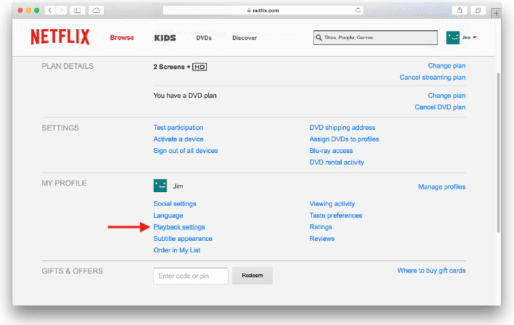Click the Enter code or pin field
The image size is (514, 325).
tap(191, 276)
